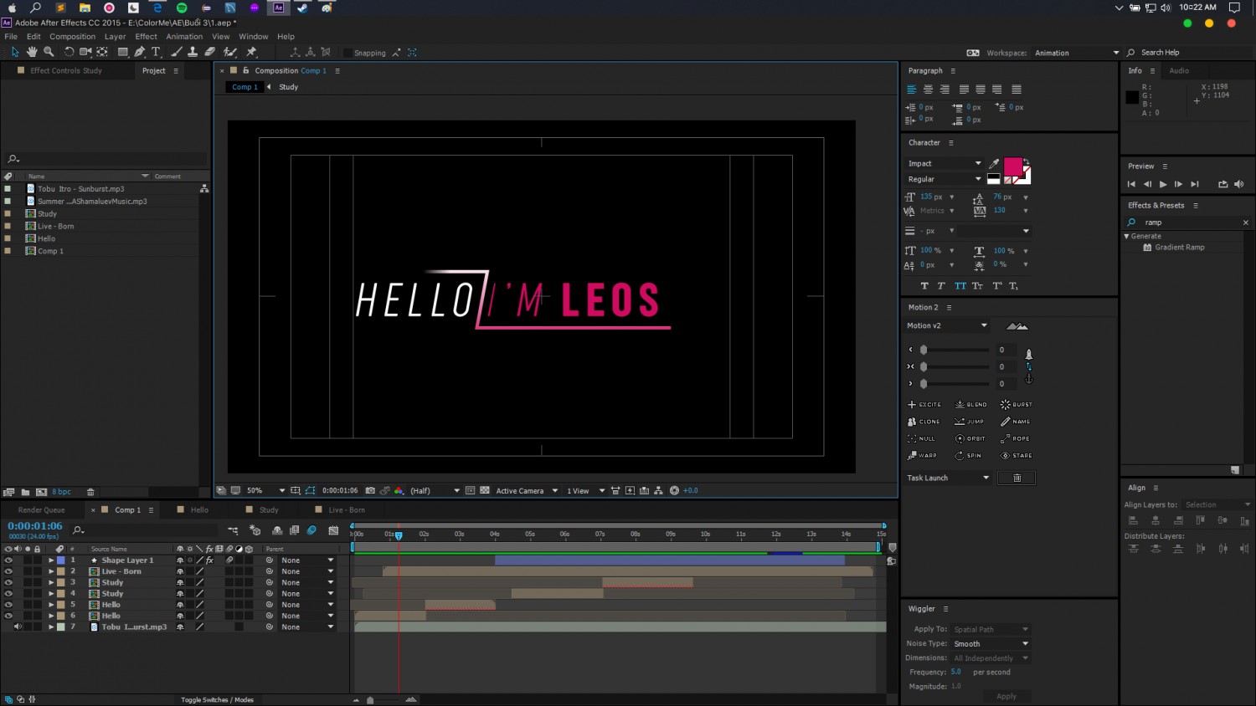Open the Workspace Animation dropdown

(x=1076, y=53)
